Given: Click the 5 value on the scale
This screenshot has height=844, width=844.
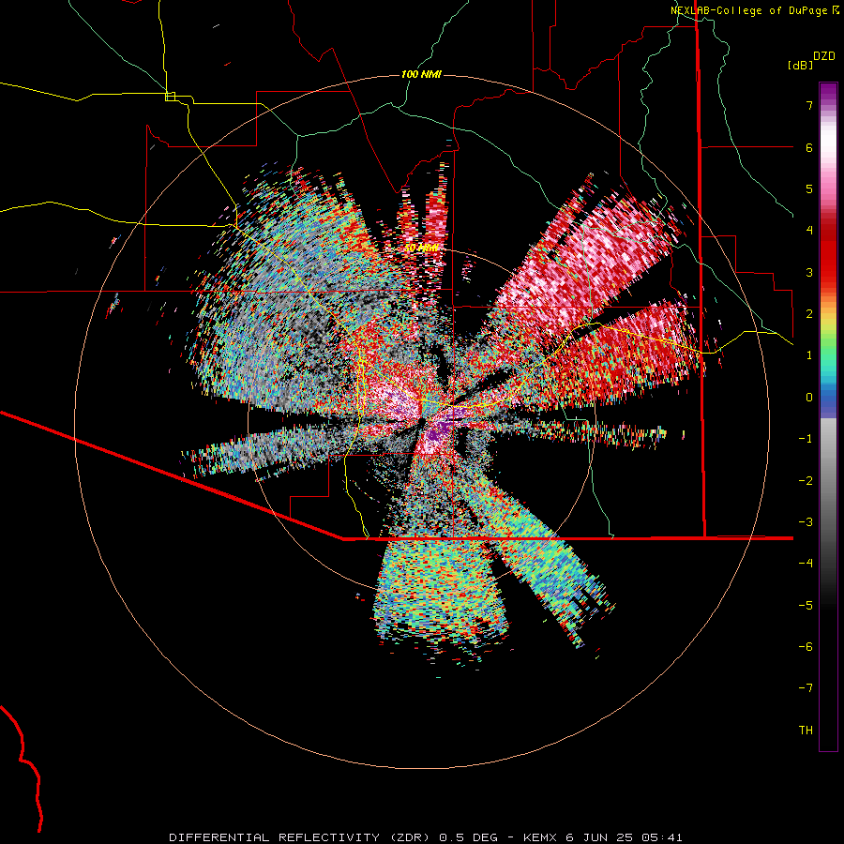Looking at the screenshot, I should [809, 188].
